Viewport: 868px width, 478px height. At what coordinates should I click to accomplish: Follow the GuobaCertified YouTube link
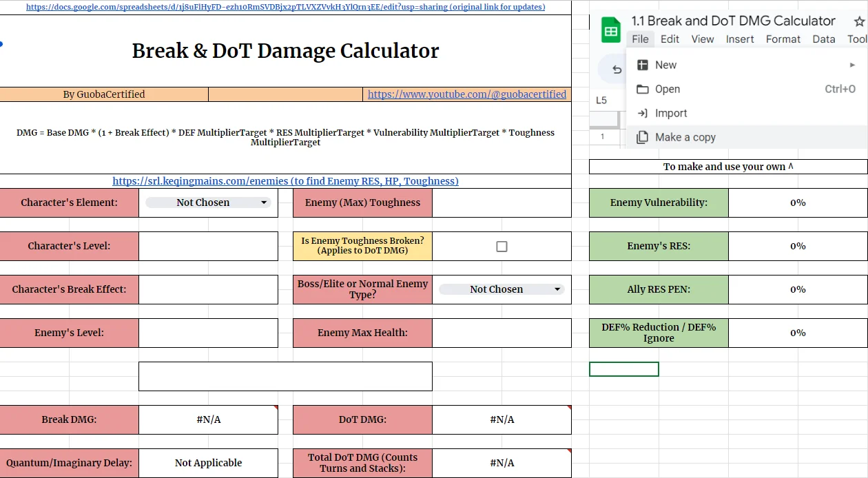(x=466, y=94)
